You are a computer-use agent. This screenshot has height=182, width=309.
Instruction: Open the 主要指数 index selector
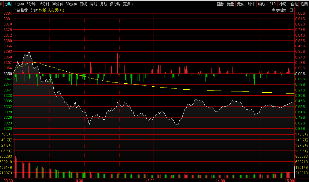tap(279, 10)
